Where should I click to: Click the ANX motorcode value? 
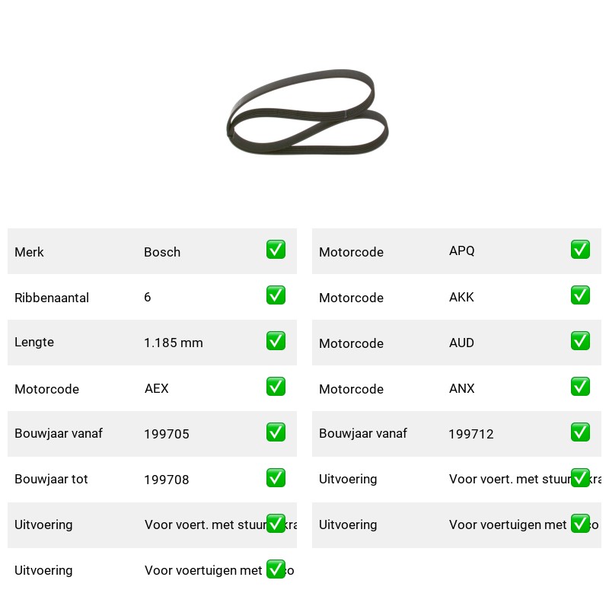[x=462, y=388]
